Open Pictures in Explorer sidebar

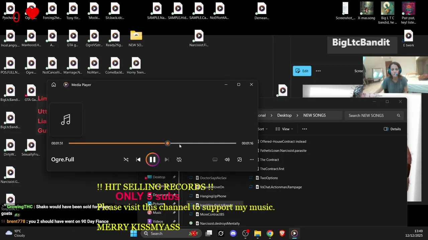158,204
